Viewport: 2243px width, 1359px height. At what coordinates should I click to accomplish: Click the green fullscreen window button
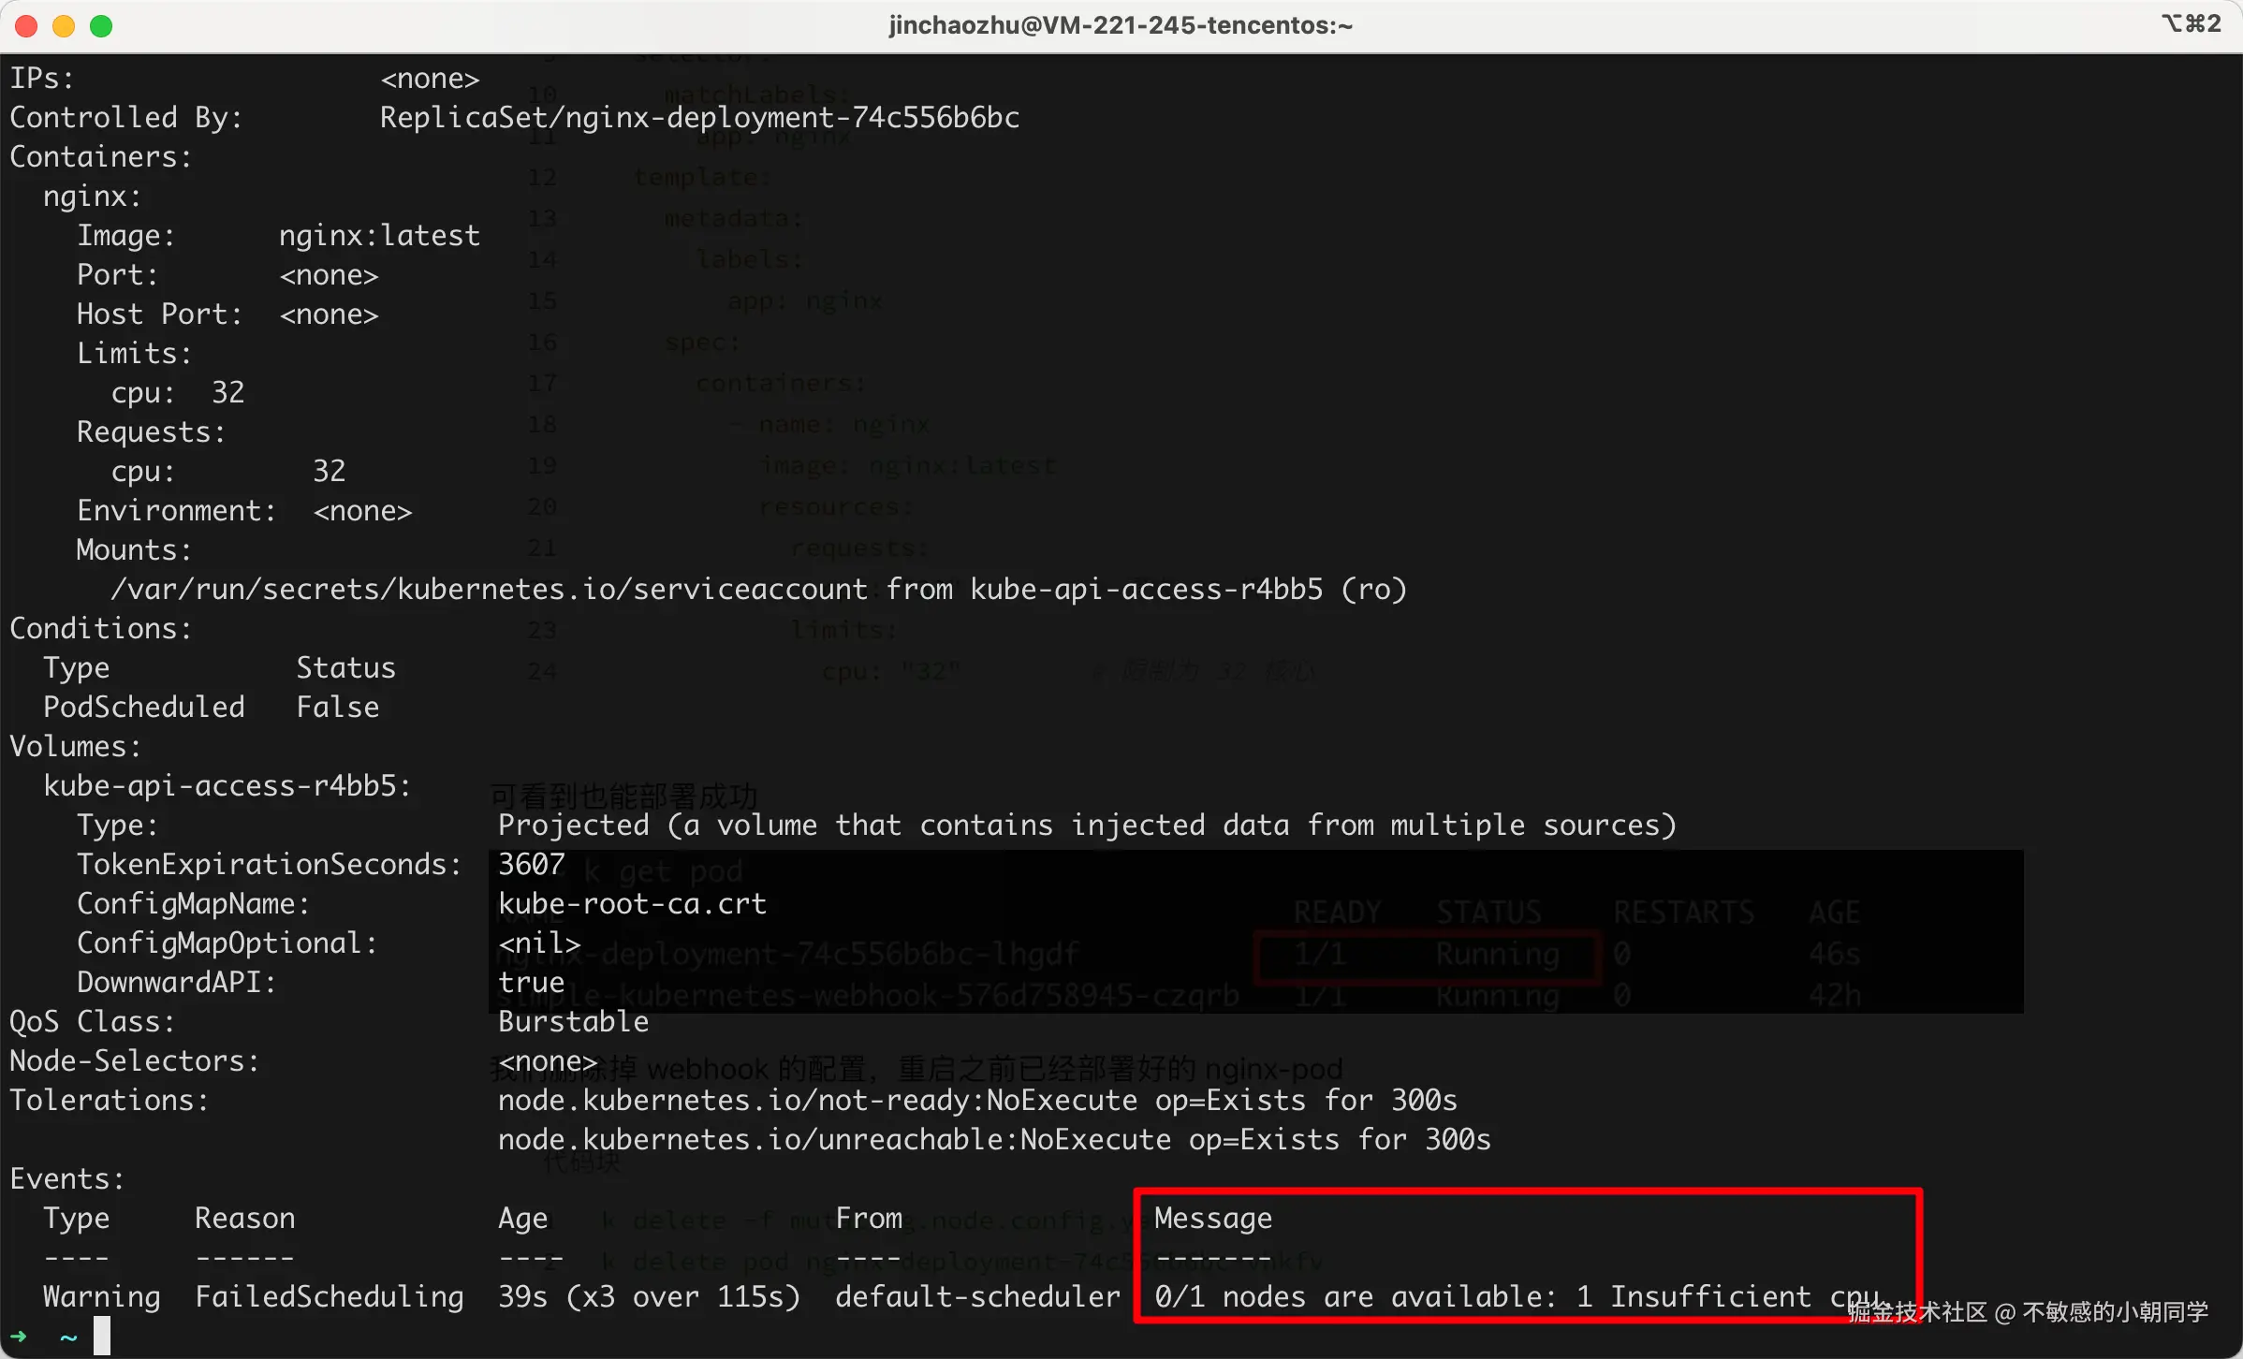[101, 26]
